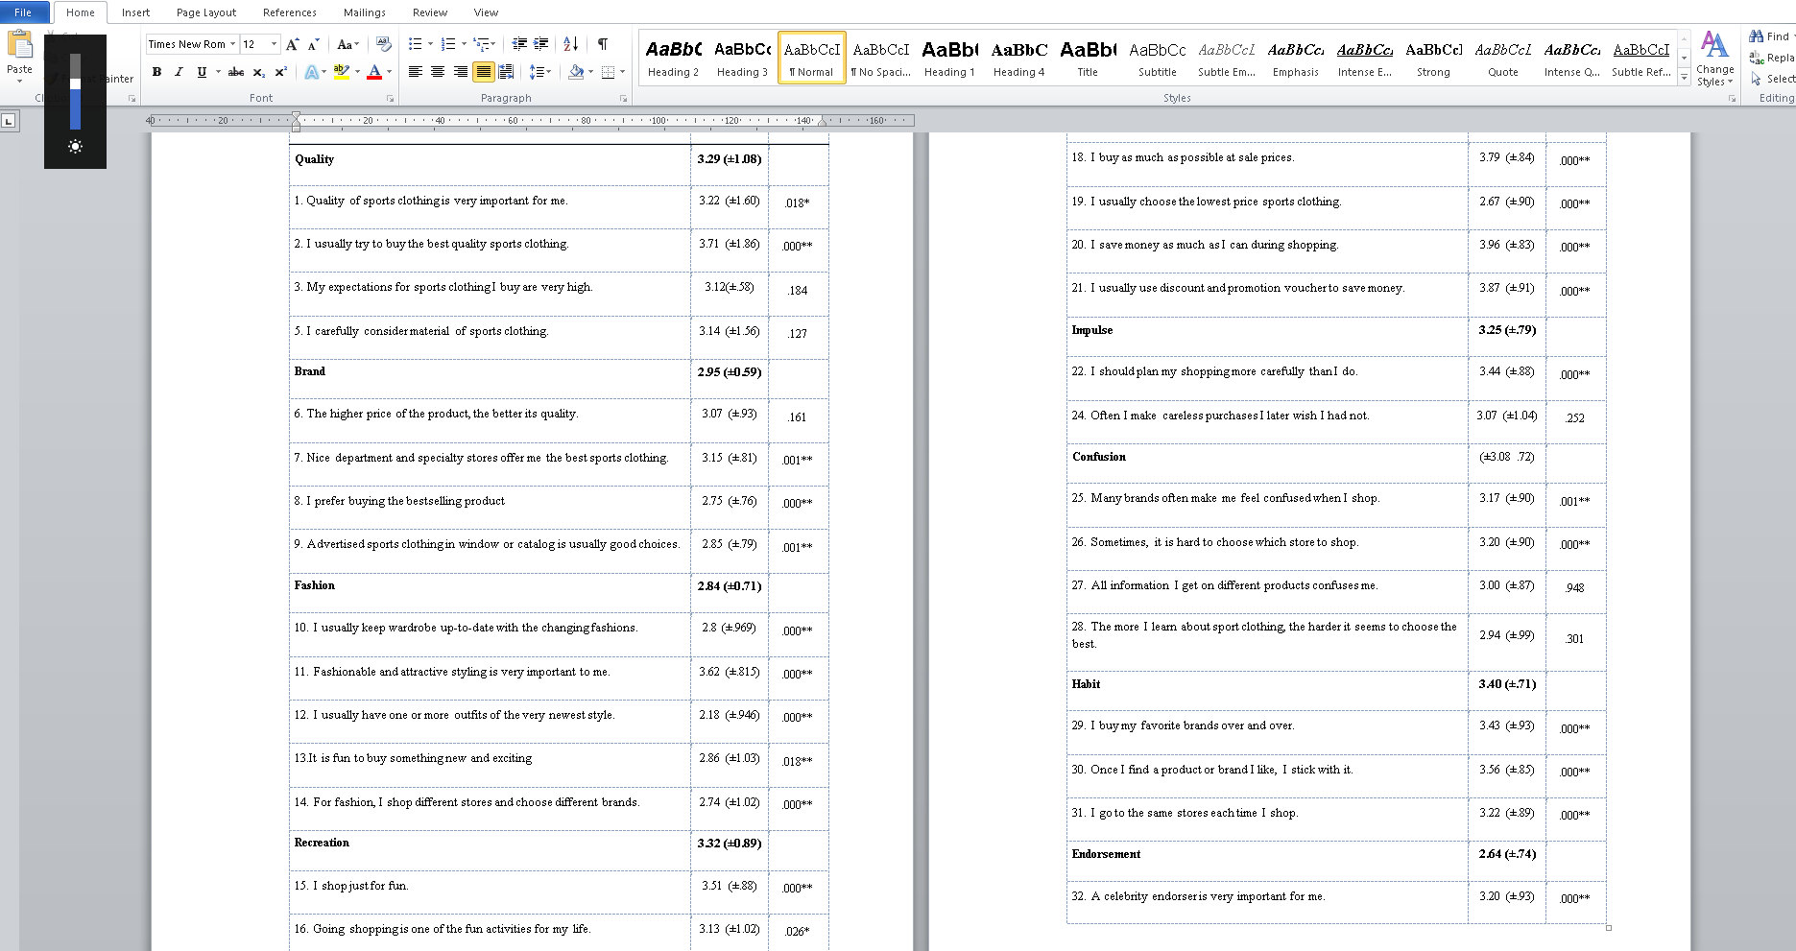
Task: Click Shrink Font icon
Action: [313, 44]
